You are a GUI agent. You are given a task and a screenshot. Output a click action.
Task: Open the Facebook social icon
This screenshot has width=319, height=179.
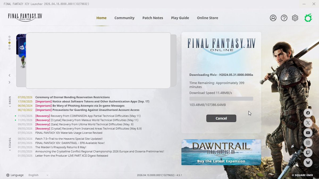click(x=308, y=113)
